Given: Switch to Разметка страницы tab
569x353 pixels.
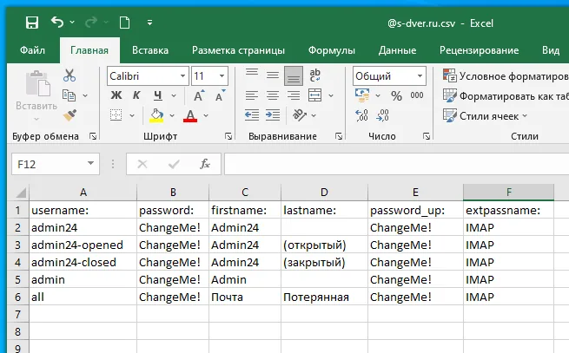Looking at the screenshot, I should point(238,50).
